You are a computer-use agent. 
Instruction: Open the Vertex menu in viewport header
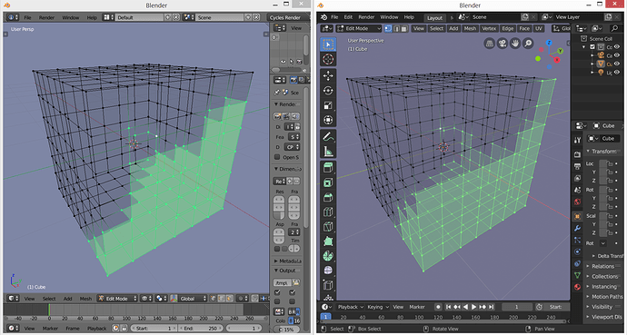pyautogui.click(x=489, y=28)
